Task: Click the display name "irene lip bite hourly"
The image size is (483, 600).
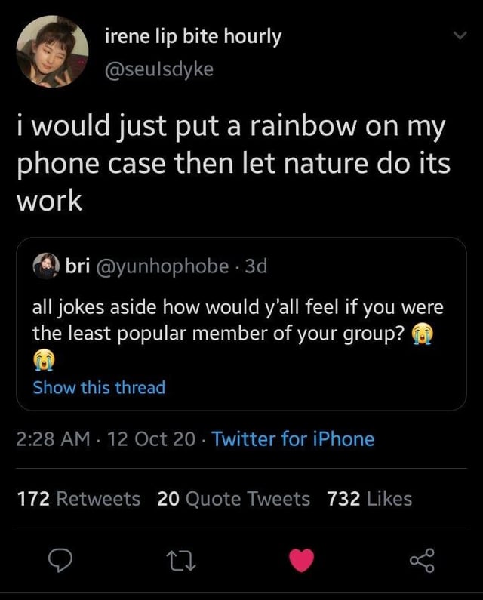Action: click(x=191, y=37)
